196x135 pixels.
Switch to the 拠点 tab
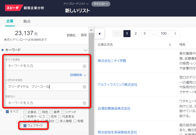point(27,21)
